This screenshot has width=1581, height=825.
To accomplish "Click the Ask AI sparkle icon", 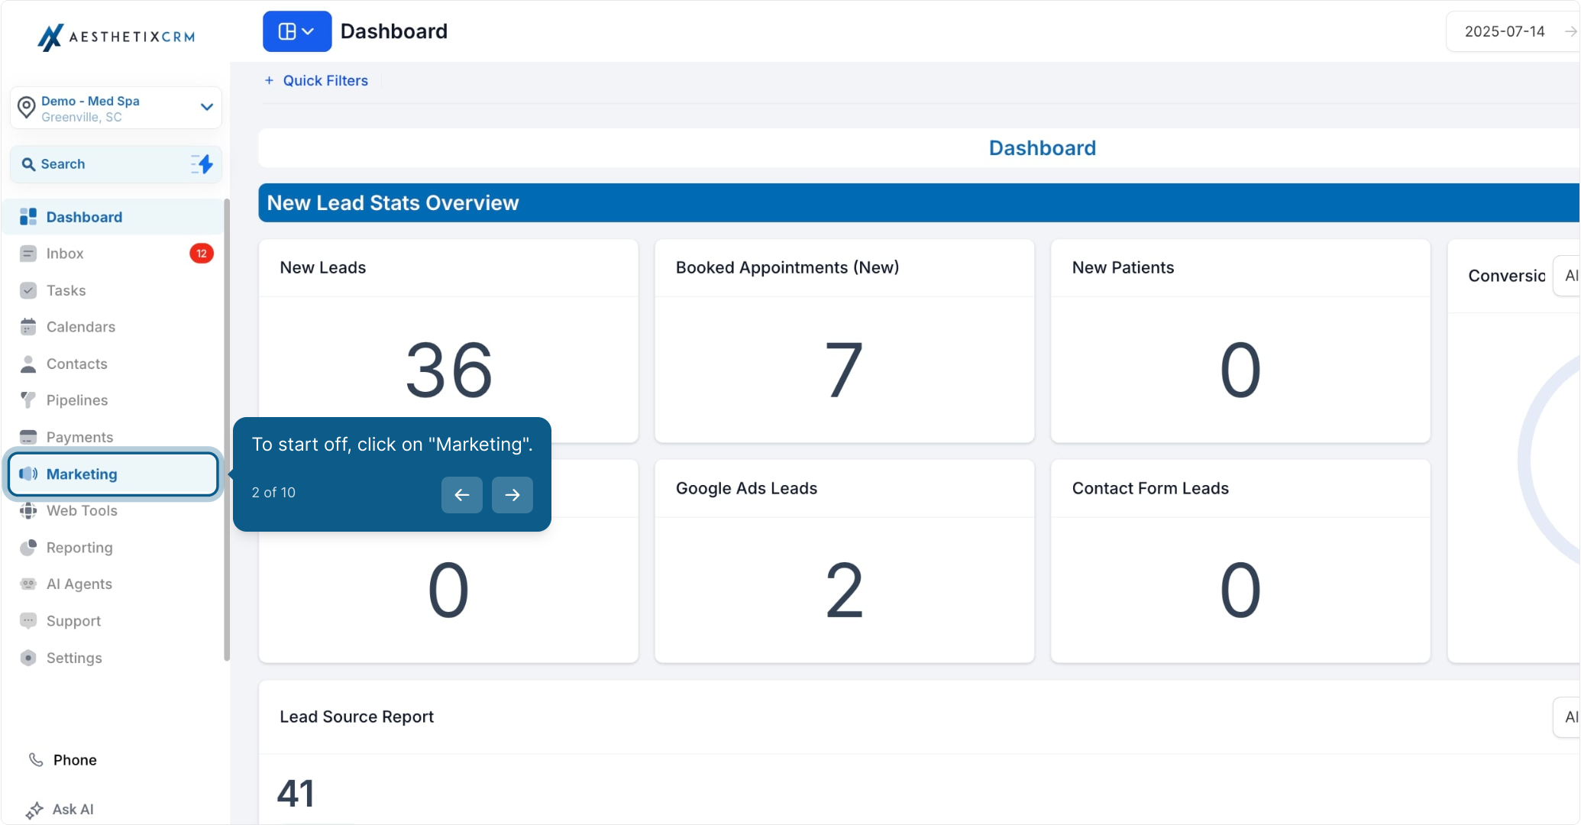I will (x=34, y=810).
